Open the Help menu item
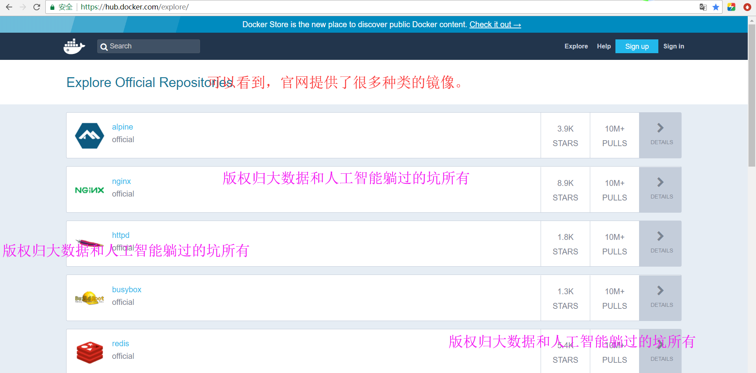Viewport: 756px width, 373px height. [604, 46]
